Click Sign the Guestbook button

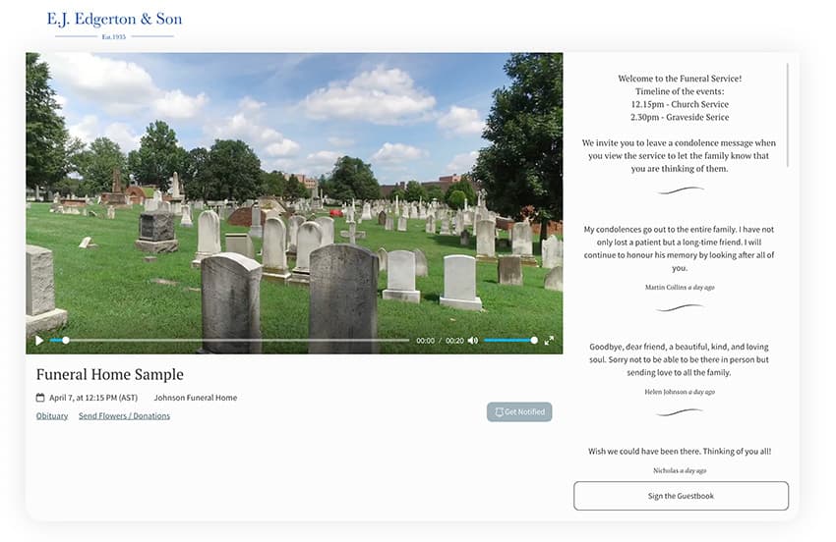tap(681, 496)
